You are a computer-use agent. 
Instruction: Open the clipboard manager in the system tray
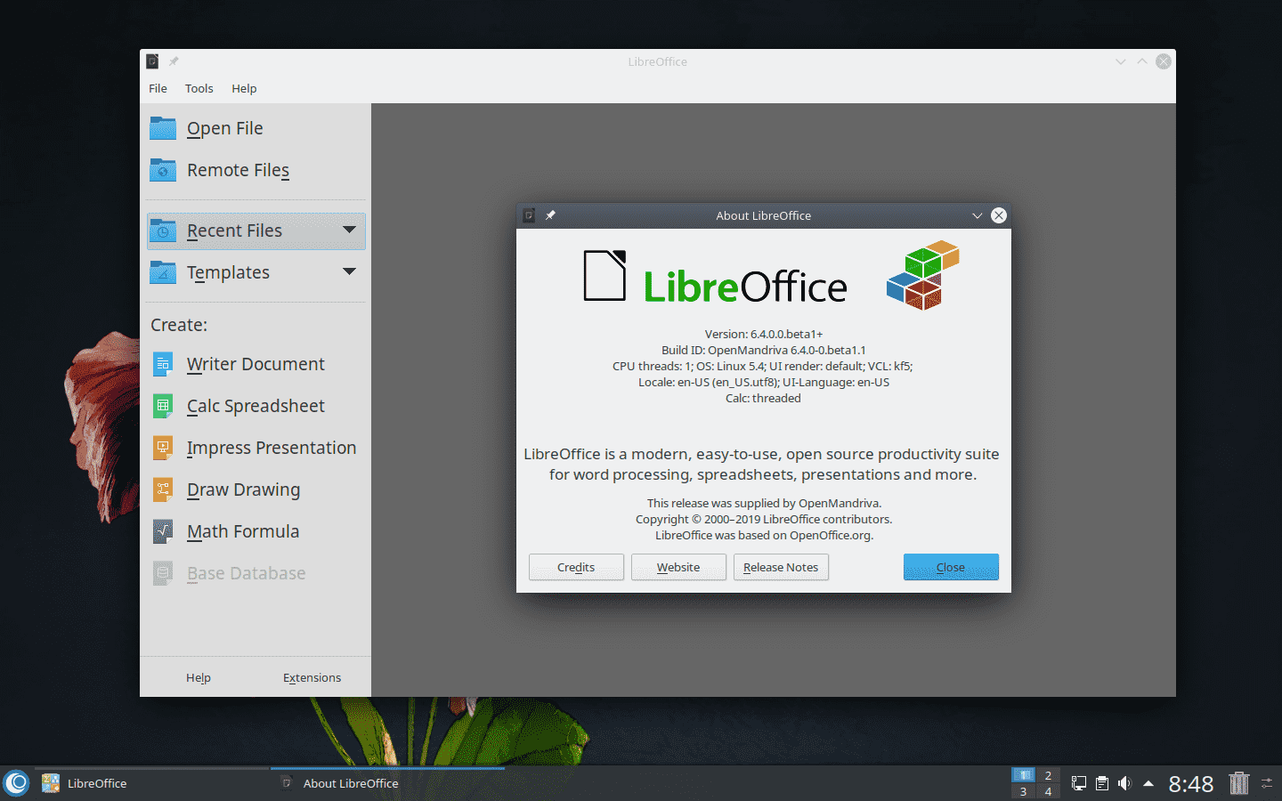pyautogui.click(x=1101, y=783)
